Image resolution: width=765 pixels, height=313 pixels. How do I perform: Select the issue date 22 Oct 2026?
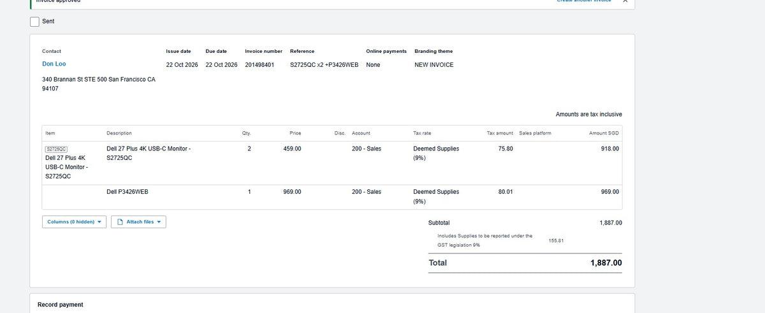[x=182, y=65]
